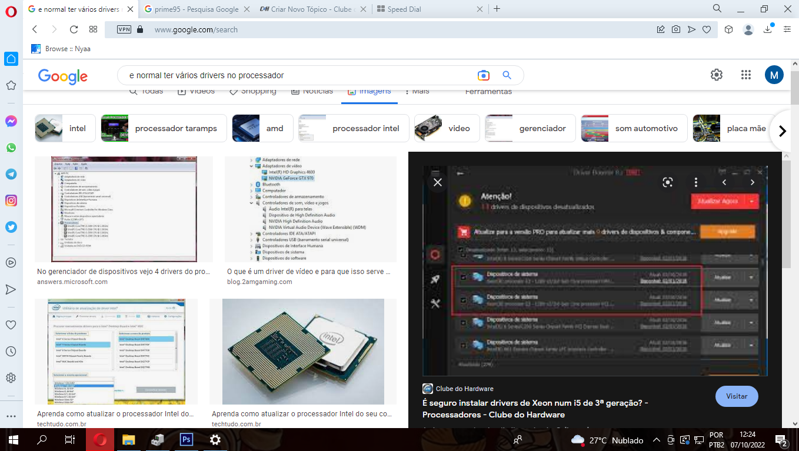The height and width of the screenshot is (451, 799).
Task: Filter by processador taramps chip
Action: click(164, 128)
